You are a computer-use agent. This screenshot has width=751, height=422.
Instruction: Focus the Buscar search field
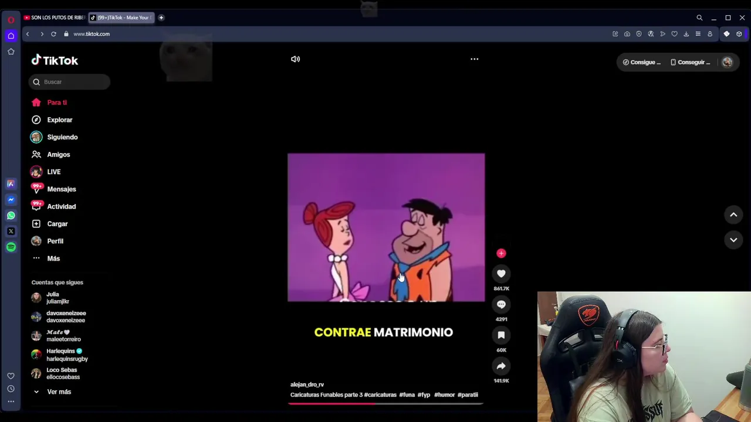tap(69, 82)
